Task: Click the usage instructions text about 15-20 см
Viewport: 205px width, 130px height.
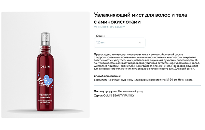Action: click(x=143, y=80)
